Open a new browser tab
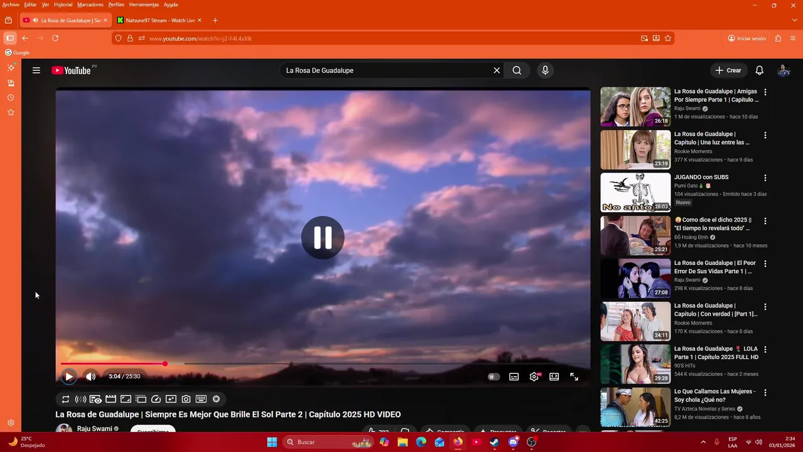 coord(215,20)
